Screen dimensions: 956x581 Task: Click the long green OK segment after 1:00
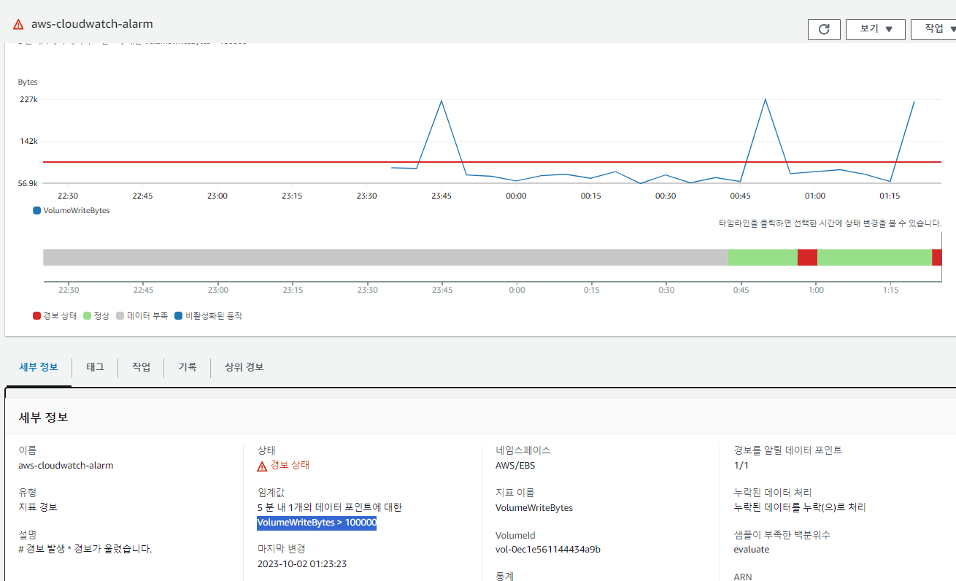click(874, 257)
